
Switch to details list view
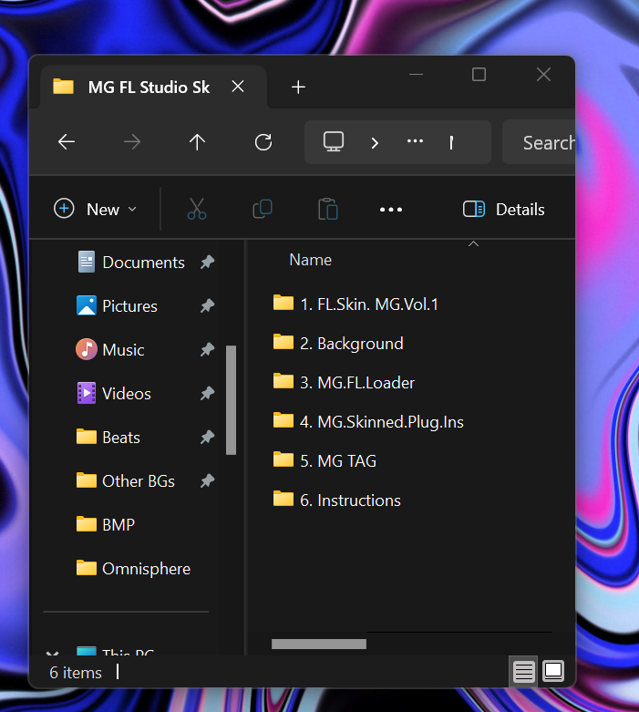click(523, 672)
